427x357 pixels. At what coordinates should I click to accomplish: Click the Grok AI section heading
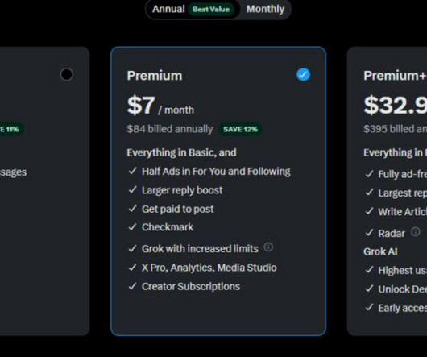380,251
